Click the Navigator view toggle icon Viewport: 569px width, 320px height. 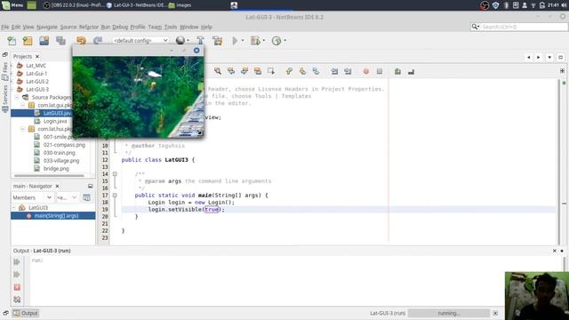pos(86,197)
